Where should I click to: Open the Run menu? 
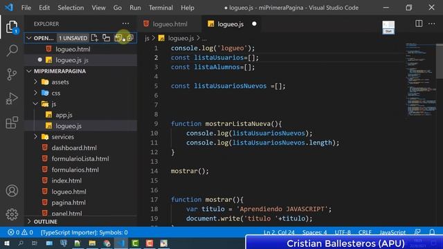135,8
